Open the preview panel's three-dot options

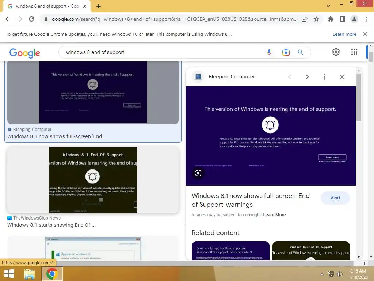324,77
